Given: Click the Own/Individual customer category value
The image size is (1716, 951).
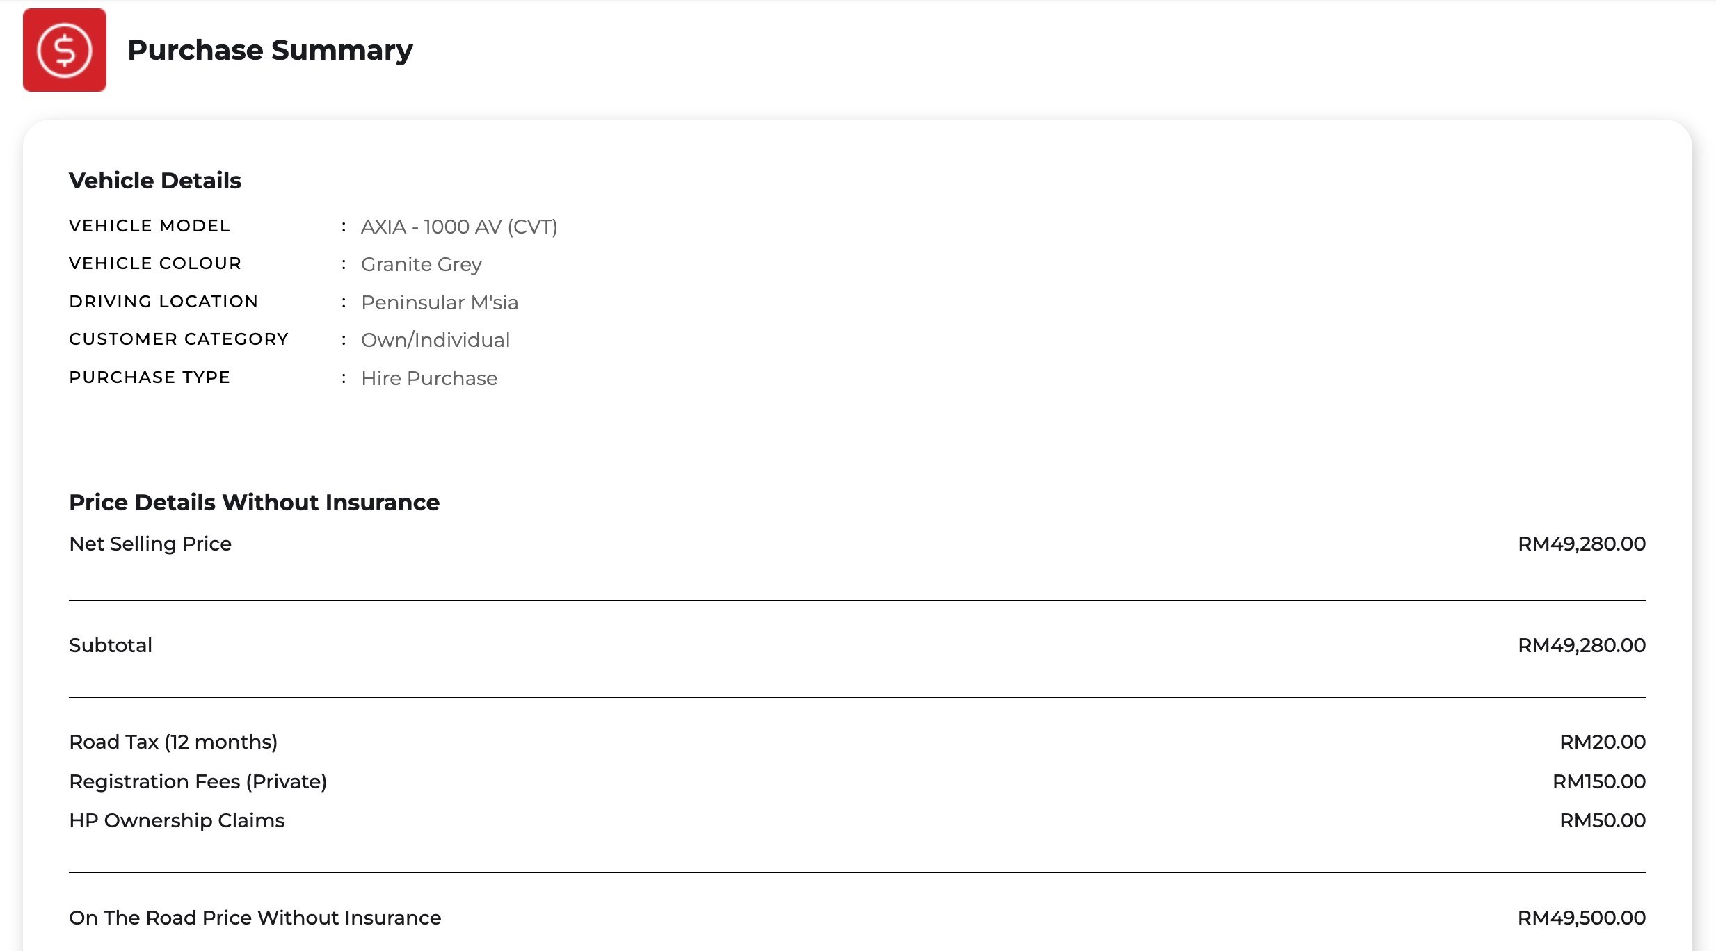Looking at the screenshot, I should click(x=435, y=340).
